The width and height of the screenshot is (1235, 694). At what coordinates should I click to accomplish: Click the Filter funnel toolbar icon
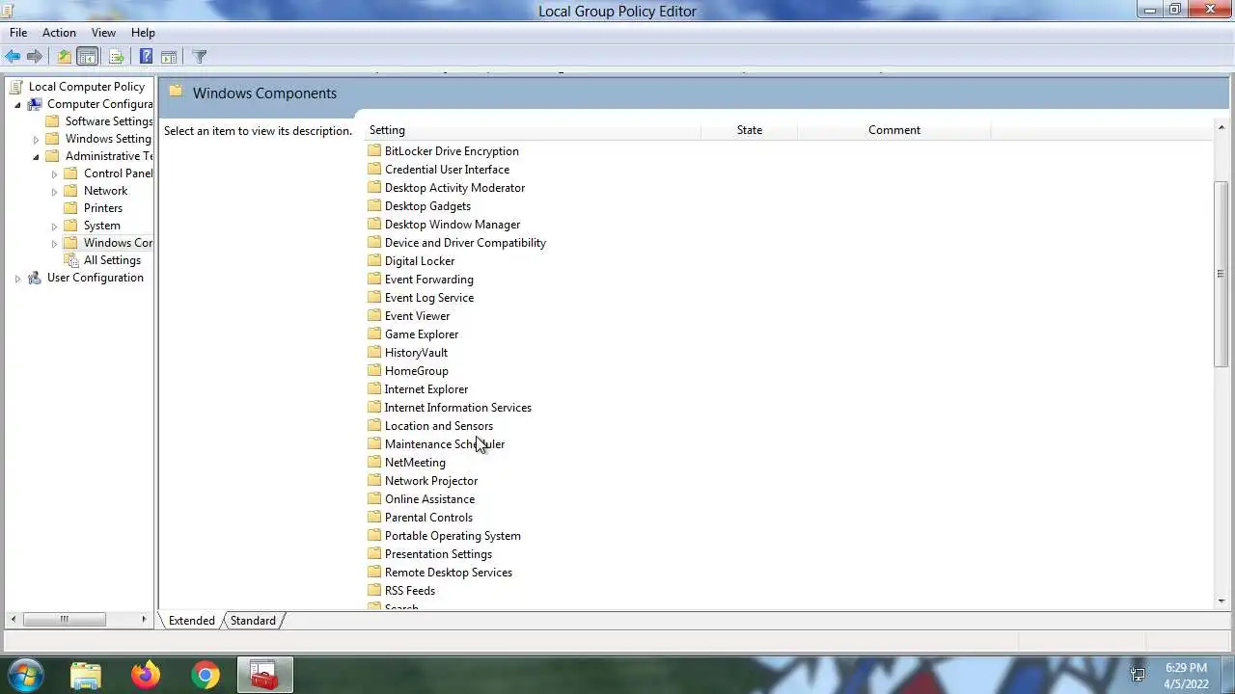point(200,57)
